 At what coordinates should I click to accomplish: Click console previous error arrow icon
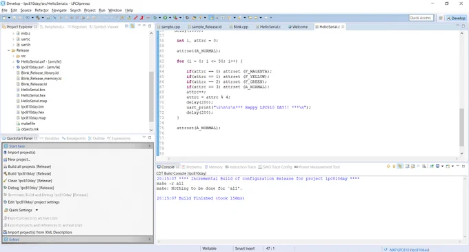pos(394,166)
